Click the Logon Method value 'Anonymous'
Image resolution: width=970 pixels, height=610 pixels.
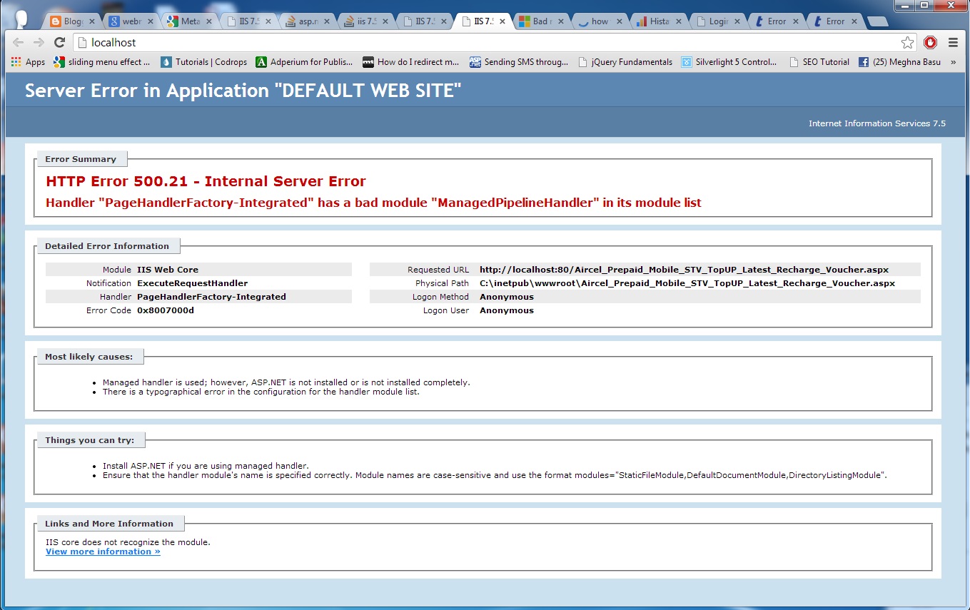[507, 297]
